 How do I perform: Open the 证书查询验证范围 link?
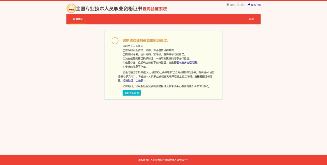pos(187,62)
